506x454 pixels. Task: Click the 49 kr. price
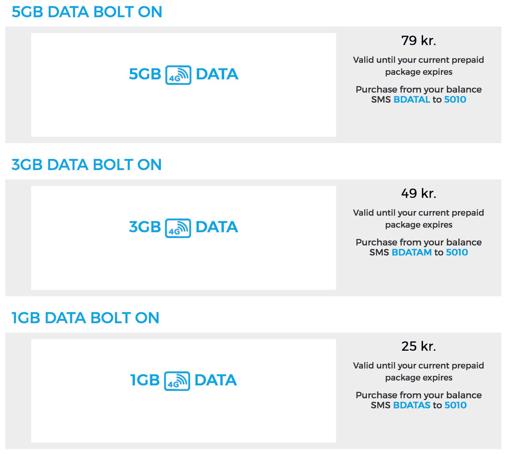418,193
